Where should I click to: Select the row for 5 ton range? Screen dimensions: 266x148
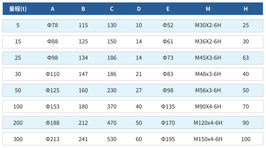[x=133, y=26]
